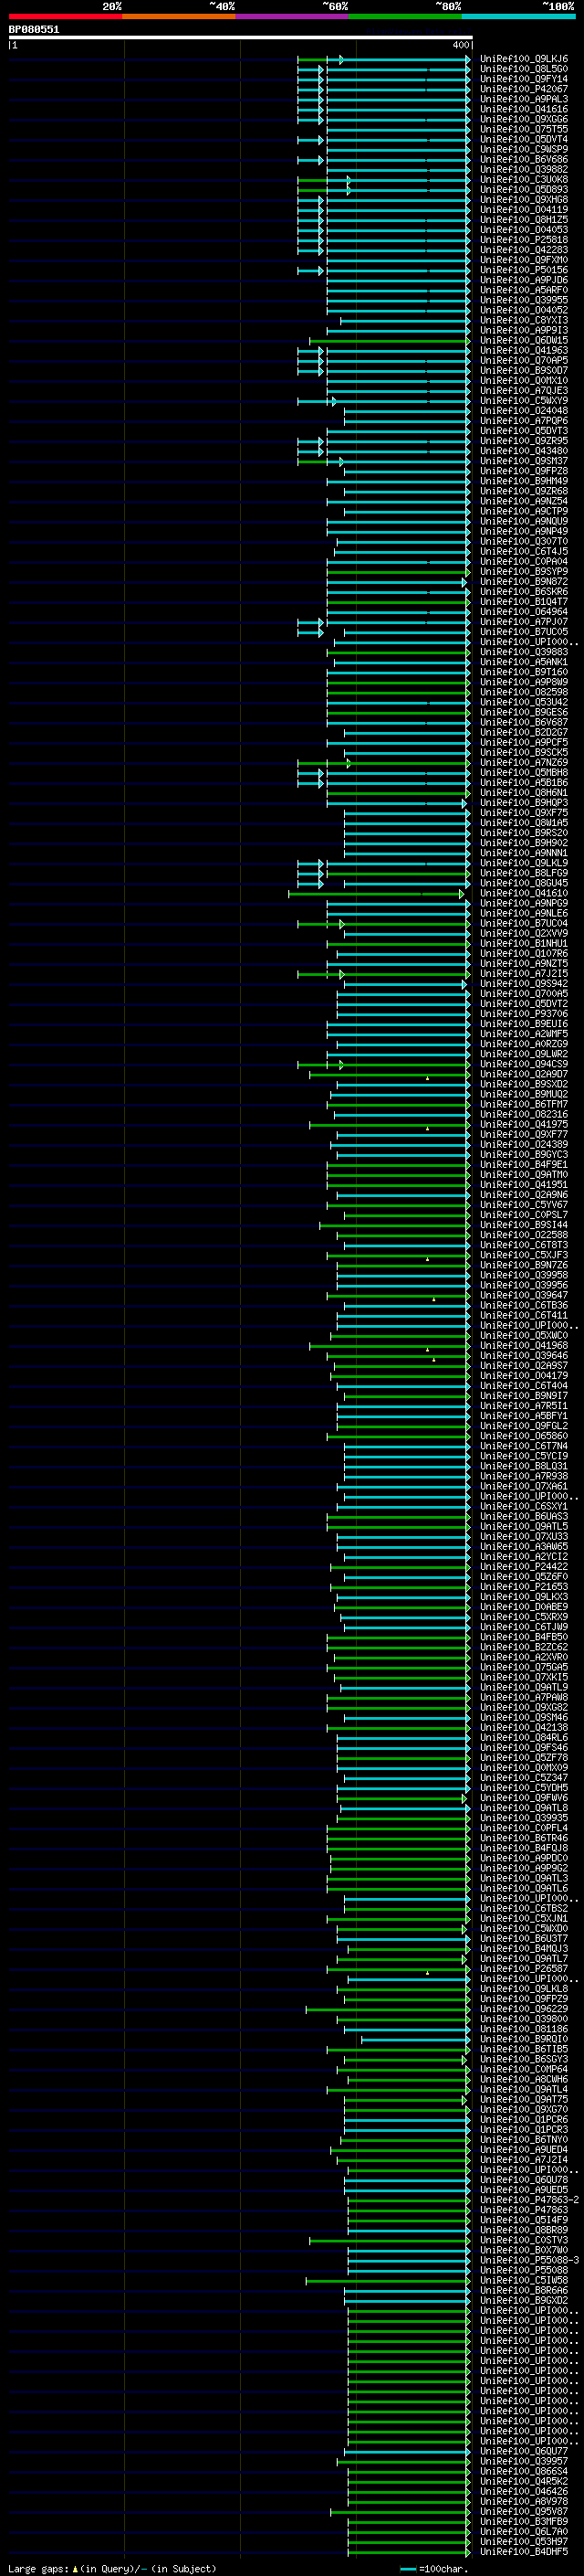
Task: Select hit label UniRef100_O04179
Action: (x=524, y=1376)
